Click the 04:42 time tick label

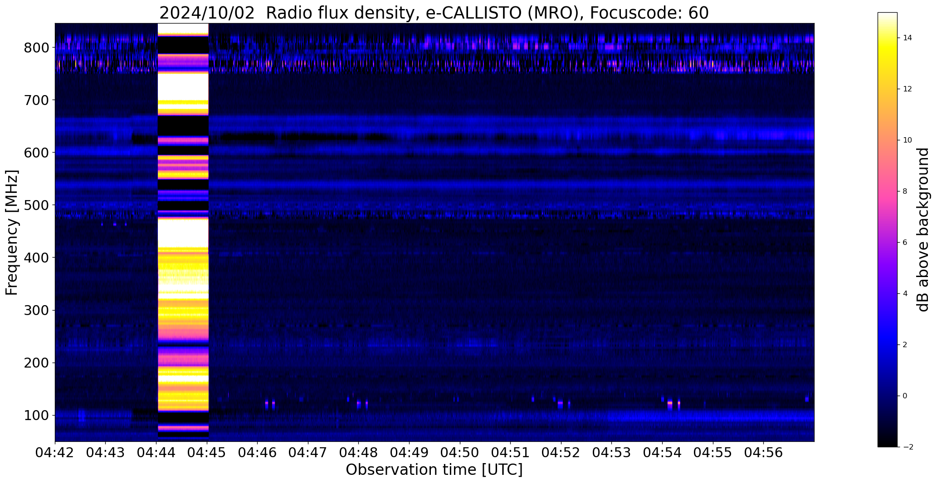(55, 453)
